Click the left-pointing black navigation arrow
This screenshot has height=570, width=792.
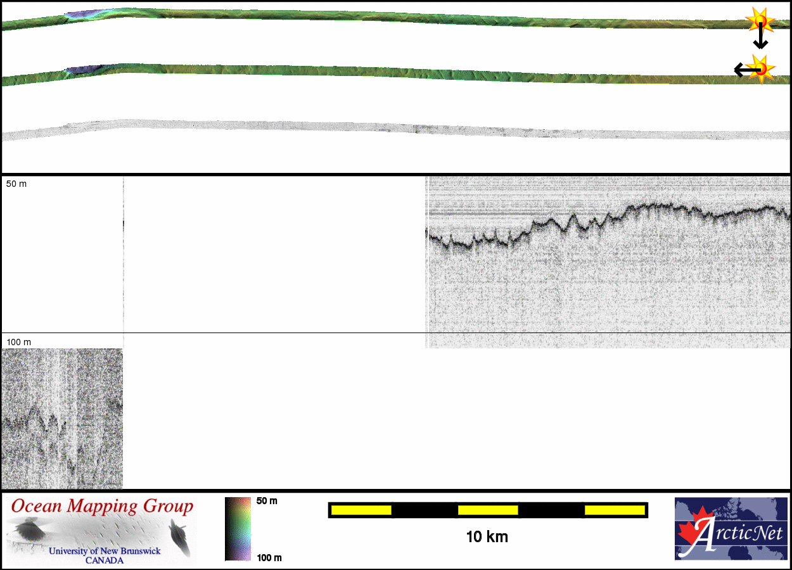tap(740, 70)
